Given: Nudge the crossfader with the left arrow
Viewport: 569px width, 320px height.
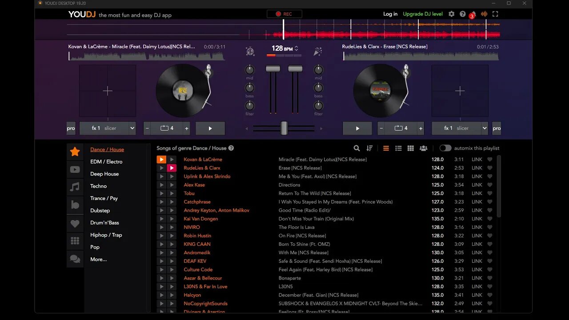Looking at the screenshot, I should (x=247, y=128).
